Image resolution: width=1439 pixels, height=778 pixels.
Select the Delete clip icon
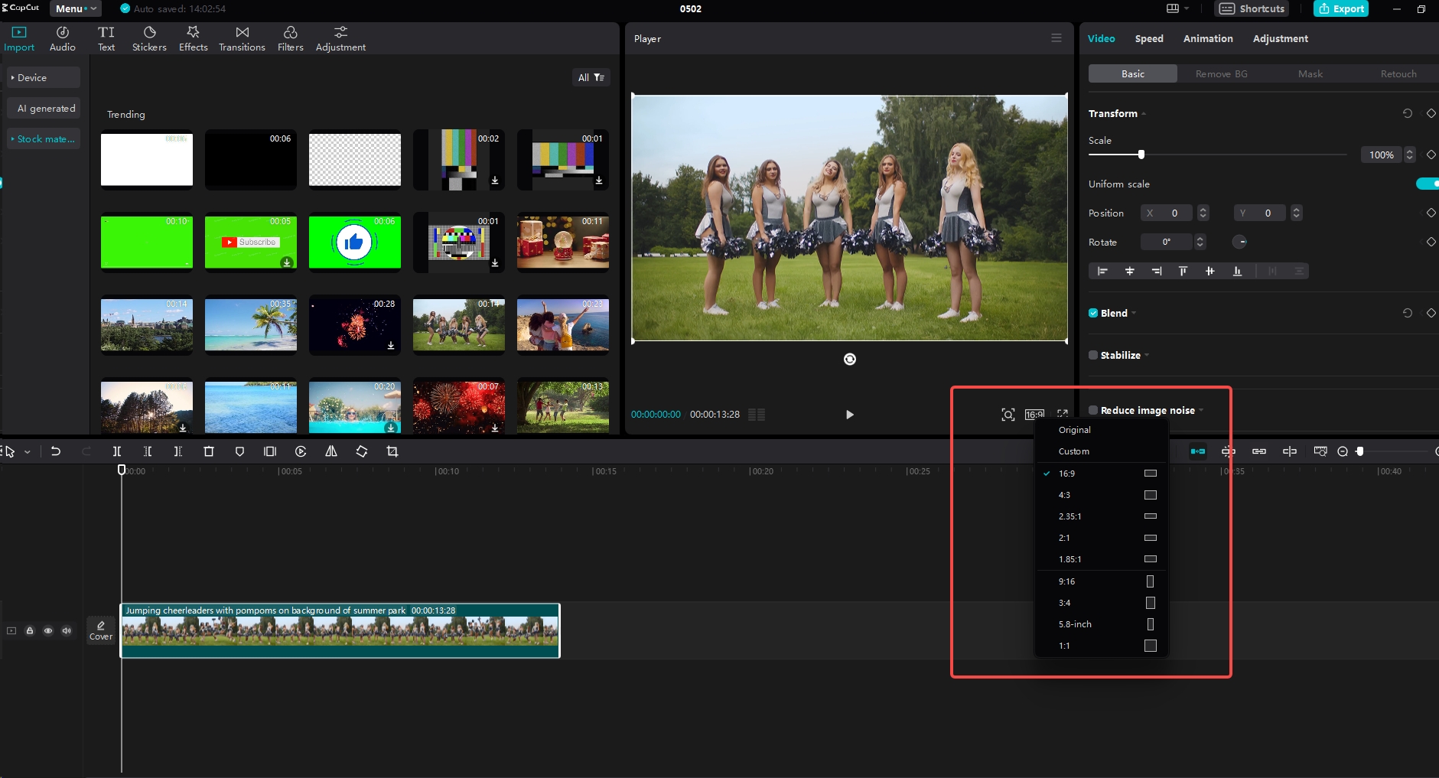click(x=209, y=451)
